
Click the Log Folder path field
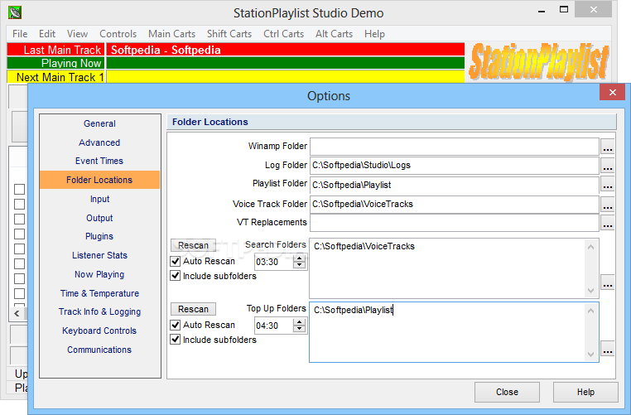click(x=455, y=166)
